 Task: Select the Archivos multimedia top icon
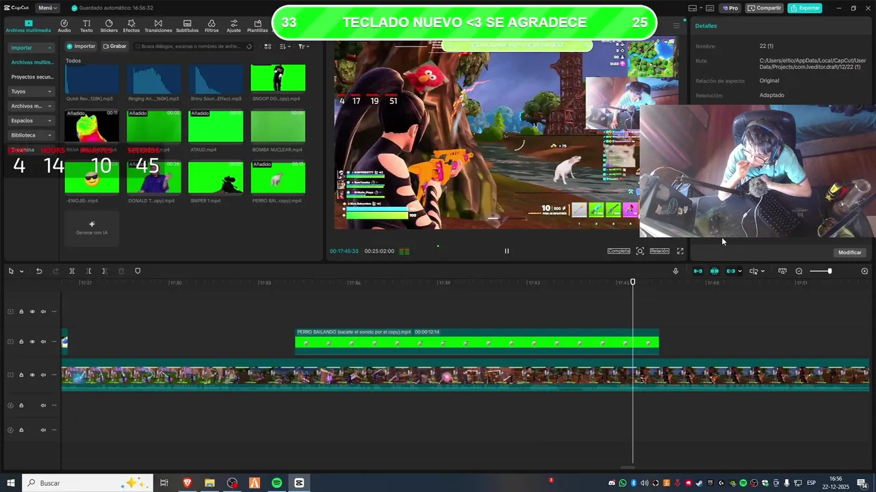coord(28,26)
